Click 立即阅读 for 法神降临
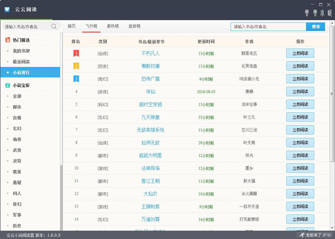This screenshot has width=335, height=239. 300,168
